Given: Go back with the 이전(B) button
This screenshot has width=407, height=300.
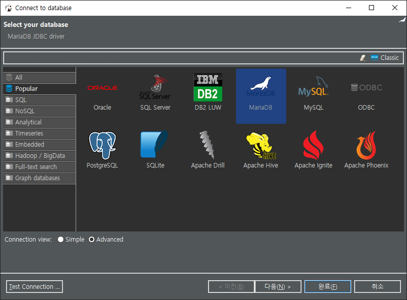Looking at the screenshot, I should (x=231, y=286).
